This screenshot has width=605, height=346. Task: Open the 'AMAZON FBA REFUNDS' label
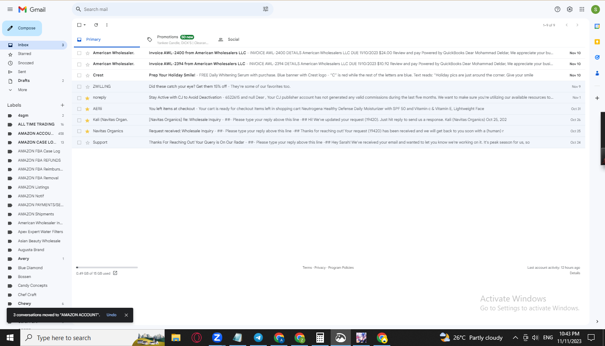point(39,160)
